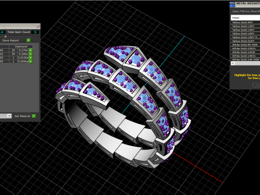Click the Total Gem Count value field

(35, 32)
